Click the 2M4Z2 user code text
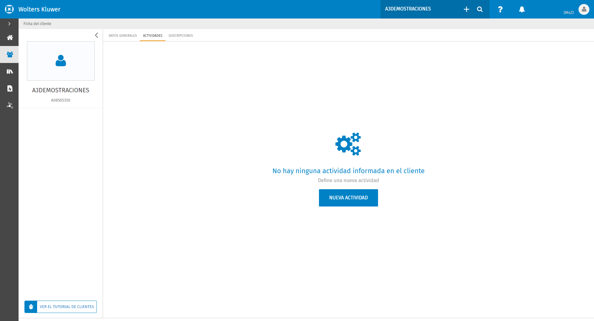The height and width of the screenshot is (321, 594). click(569, 13)
